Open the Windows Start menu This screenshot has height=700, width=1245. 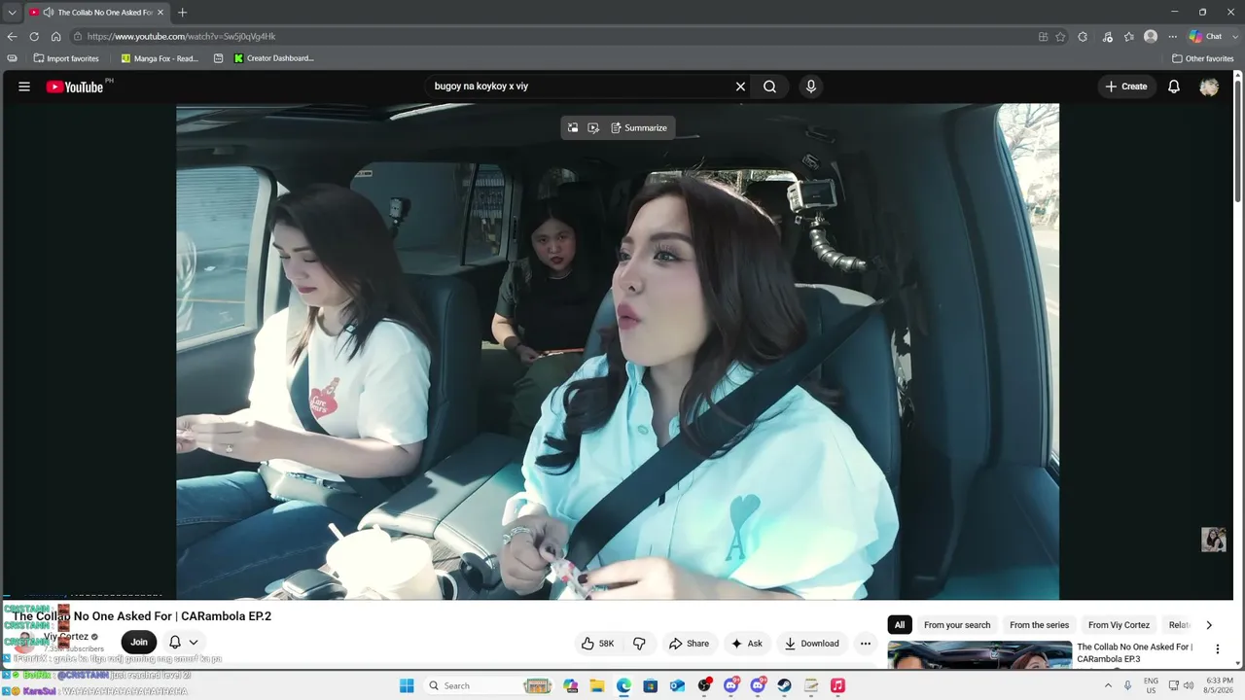pos(407,685)
